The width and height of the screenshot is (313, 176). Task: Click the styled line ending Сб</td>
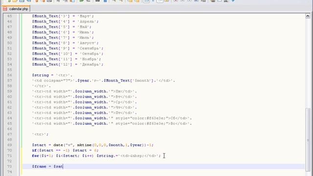point(112,118)
